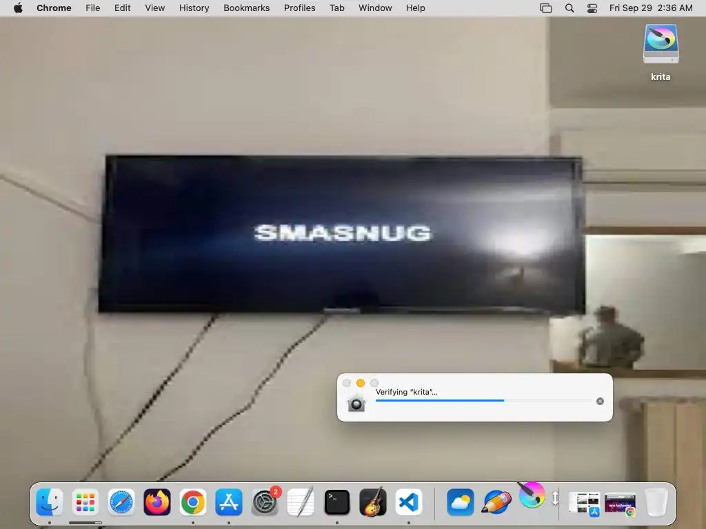Click the Krita icon in the dock
The height and width of the screenshot is (529, 706).
coord(531,495)
